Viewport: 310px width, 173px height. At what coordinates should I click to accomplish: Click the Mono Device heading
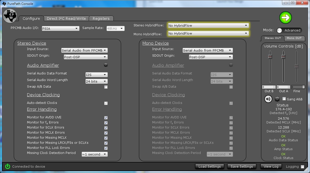click(x=156, y=43)
